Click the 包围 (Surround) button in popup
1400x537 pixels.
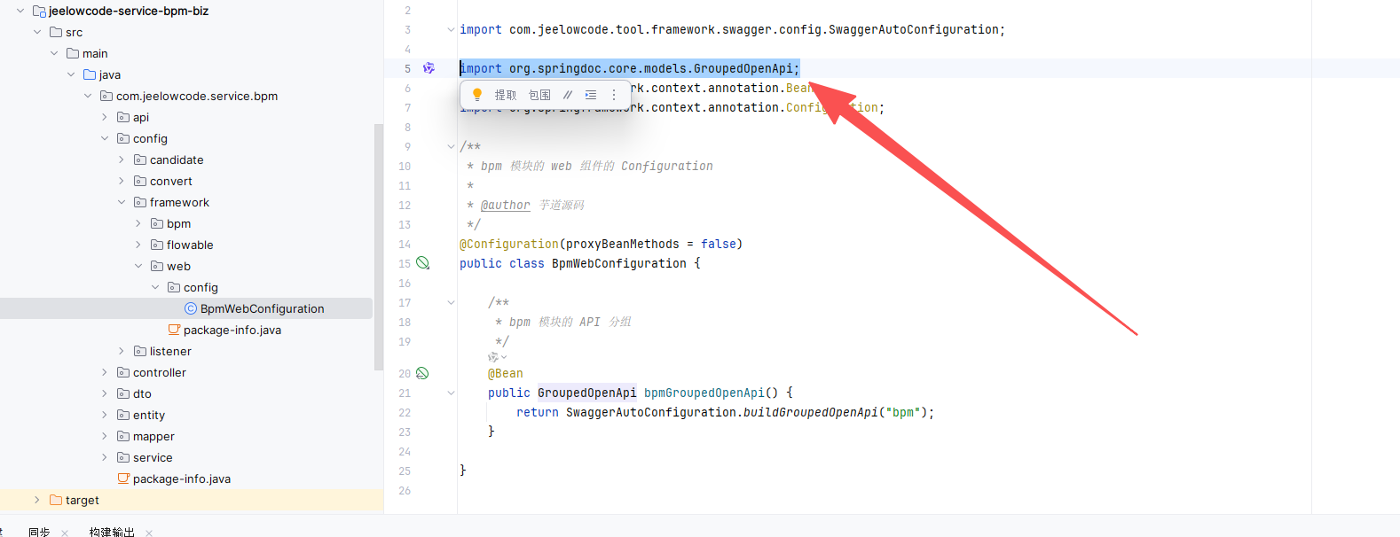pyautogui.click(x=539, y=95)
